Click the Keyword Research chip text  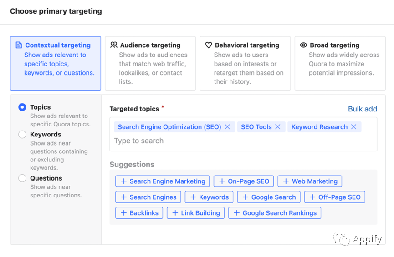[319, 127]
